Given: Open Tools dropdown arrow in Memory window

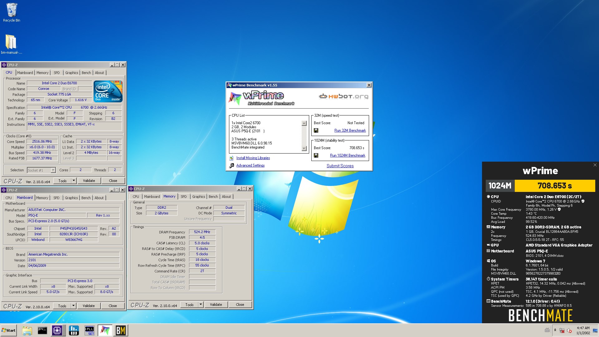Looking at the screenshot, I should (201, 305).
